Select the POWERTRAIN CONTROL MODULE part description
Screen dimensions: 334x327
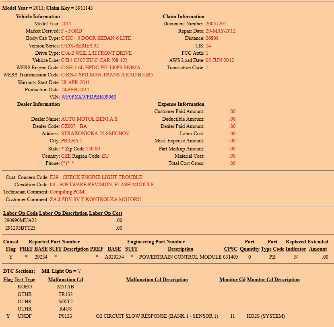click(x=180, y=257)
